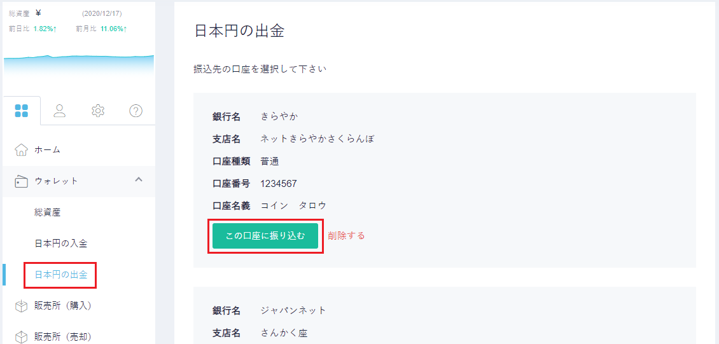Open the help question mark tab

136,111
